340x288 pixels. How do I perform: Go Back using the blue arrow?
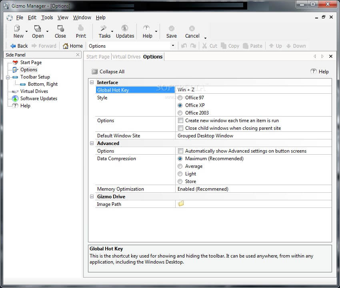tap(13, 46)
